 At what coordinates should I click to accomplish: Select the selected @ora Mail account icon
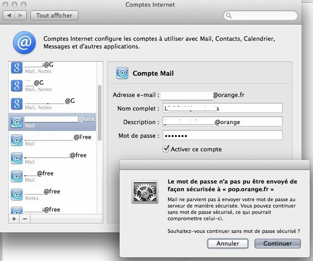[17, 122]
